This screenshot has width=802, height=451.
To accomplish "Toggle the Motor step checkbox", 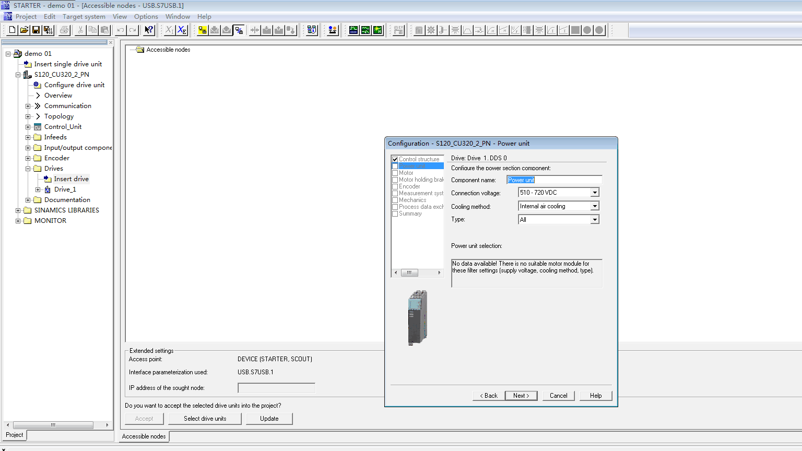I will click(395, 173).
